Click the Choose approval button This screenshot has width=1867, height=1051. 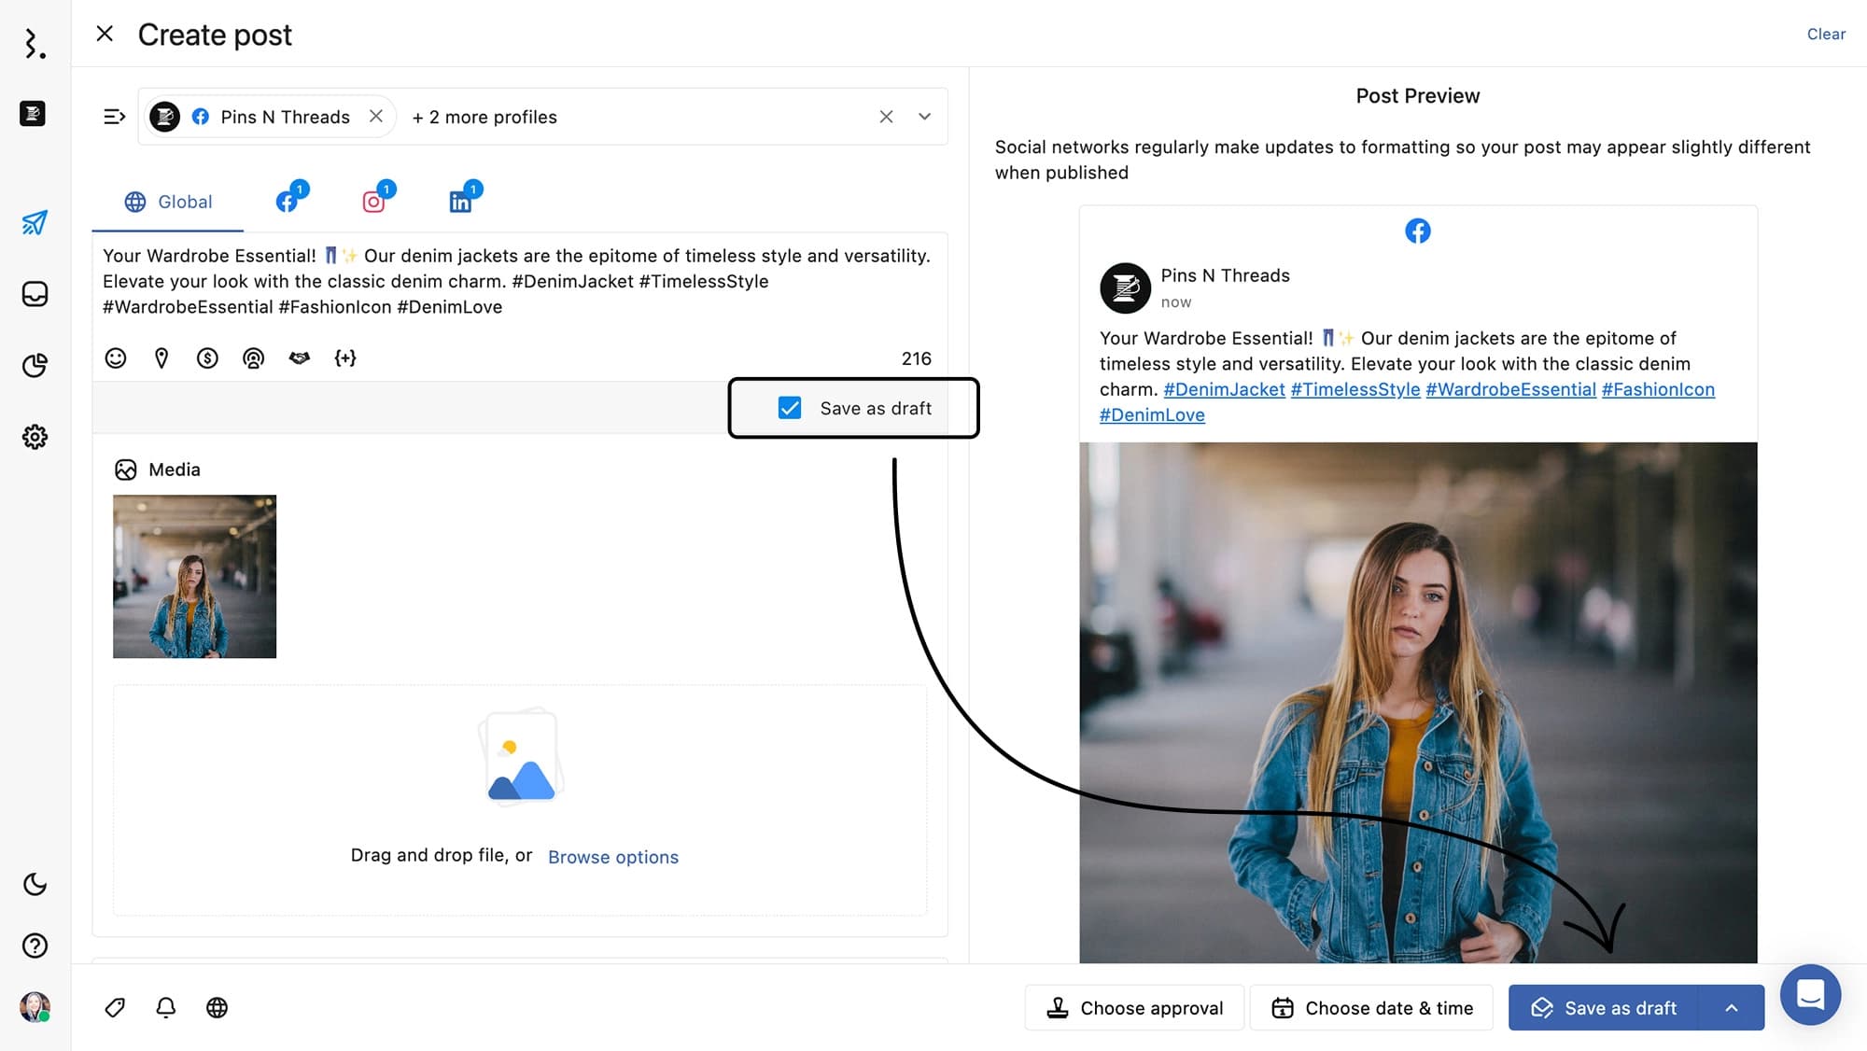(x=1133, y=1007)
